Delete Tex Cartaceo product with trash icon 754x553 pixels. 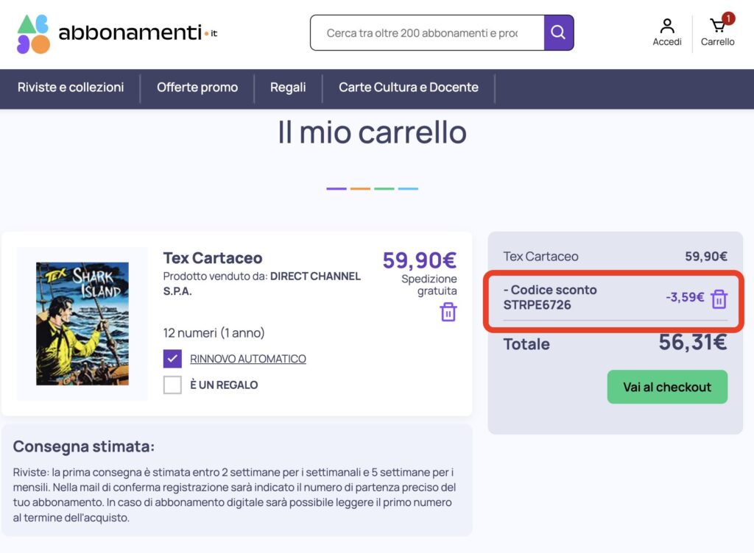click(448, 312)
